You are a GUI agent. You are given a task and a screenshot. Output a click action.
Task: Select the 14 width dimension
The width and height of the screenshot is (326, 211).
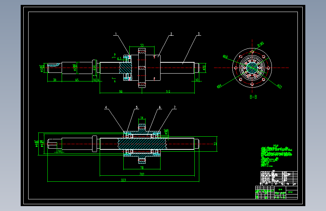tap(142, 118)
